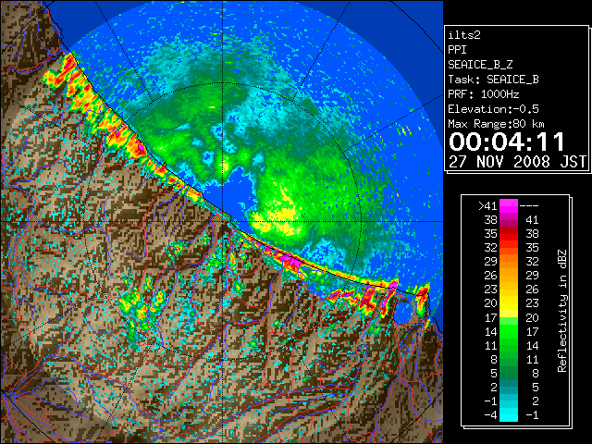Click the "-4" legend label
The image size is (592, 444).
pyautogui.click(x=490, y=415)
